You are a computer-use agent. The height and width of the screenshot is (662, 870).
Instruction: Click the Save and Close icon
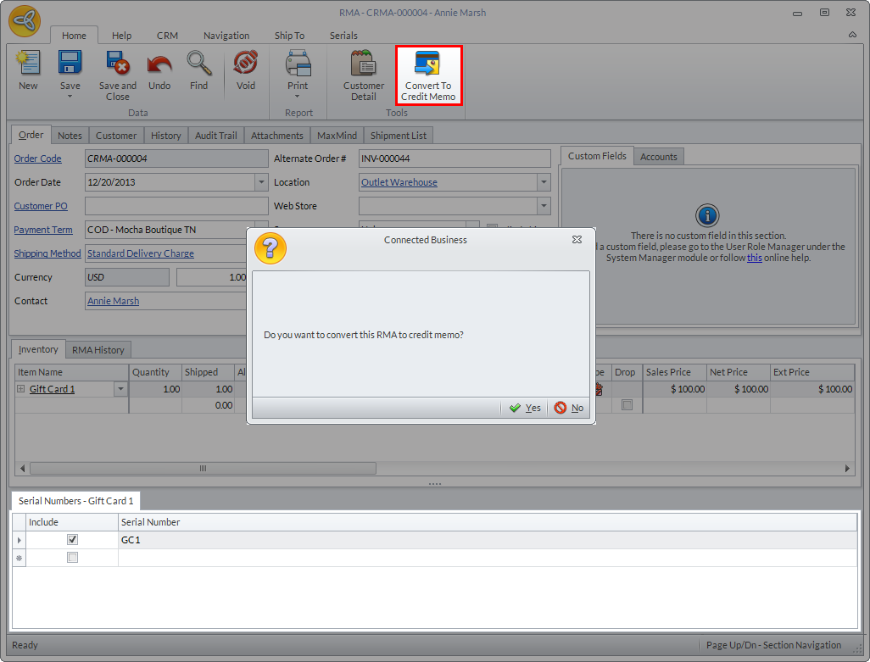click(117, 66)
